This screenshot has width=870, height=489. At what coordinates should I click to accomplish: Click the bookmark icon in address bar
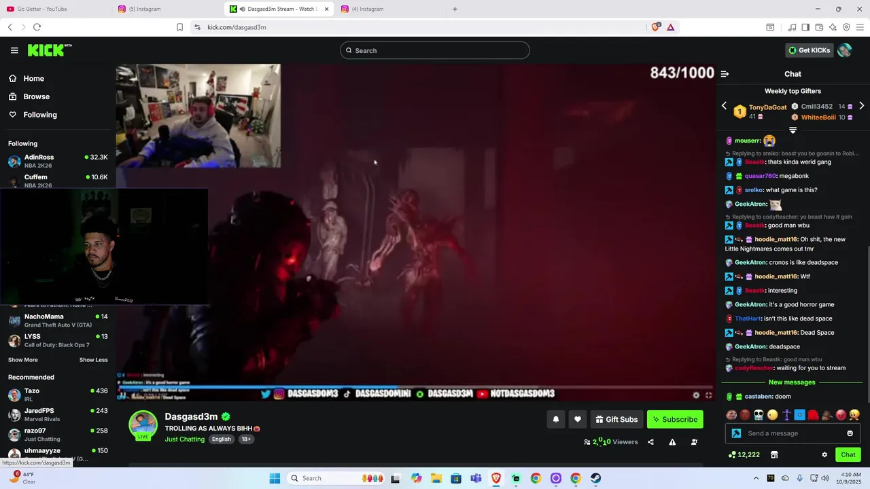tap(179, 27)
